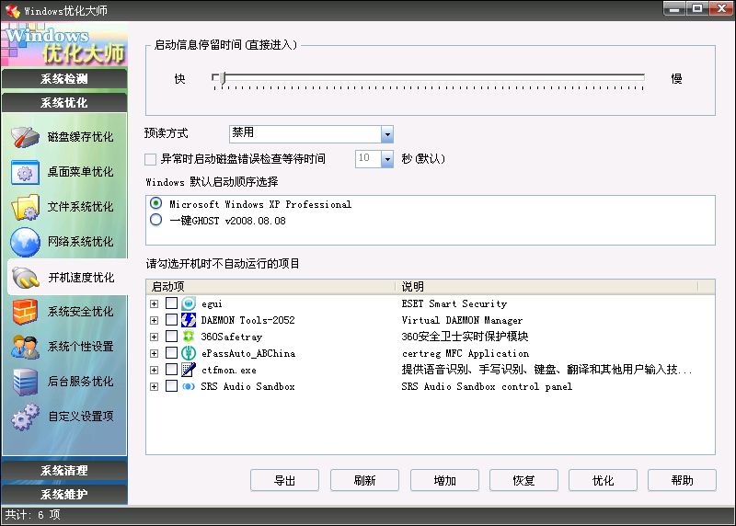Check the DAEMON Tools-2052 box
The image size is (736, 526).
click(x=171, y=320)
